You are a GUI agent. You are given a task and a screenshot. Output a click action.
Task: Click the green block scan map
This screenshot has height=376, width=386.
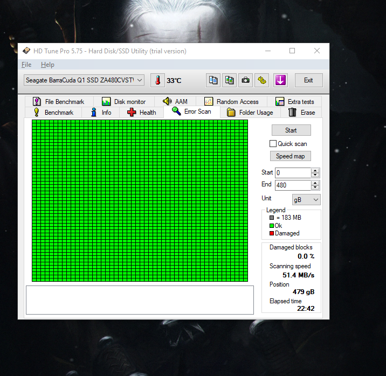click(140, 201)
